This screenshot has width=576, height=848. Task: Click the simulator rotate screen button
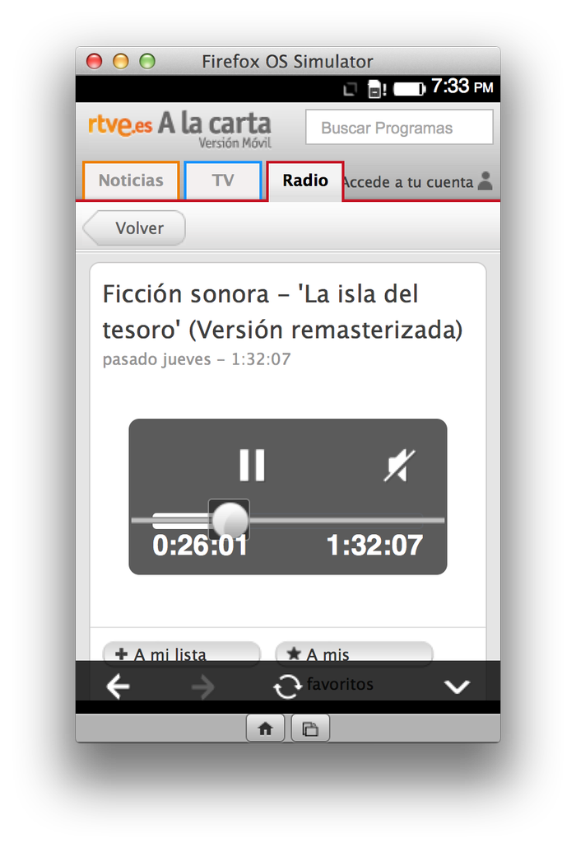(x=310, y=729)
